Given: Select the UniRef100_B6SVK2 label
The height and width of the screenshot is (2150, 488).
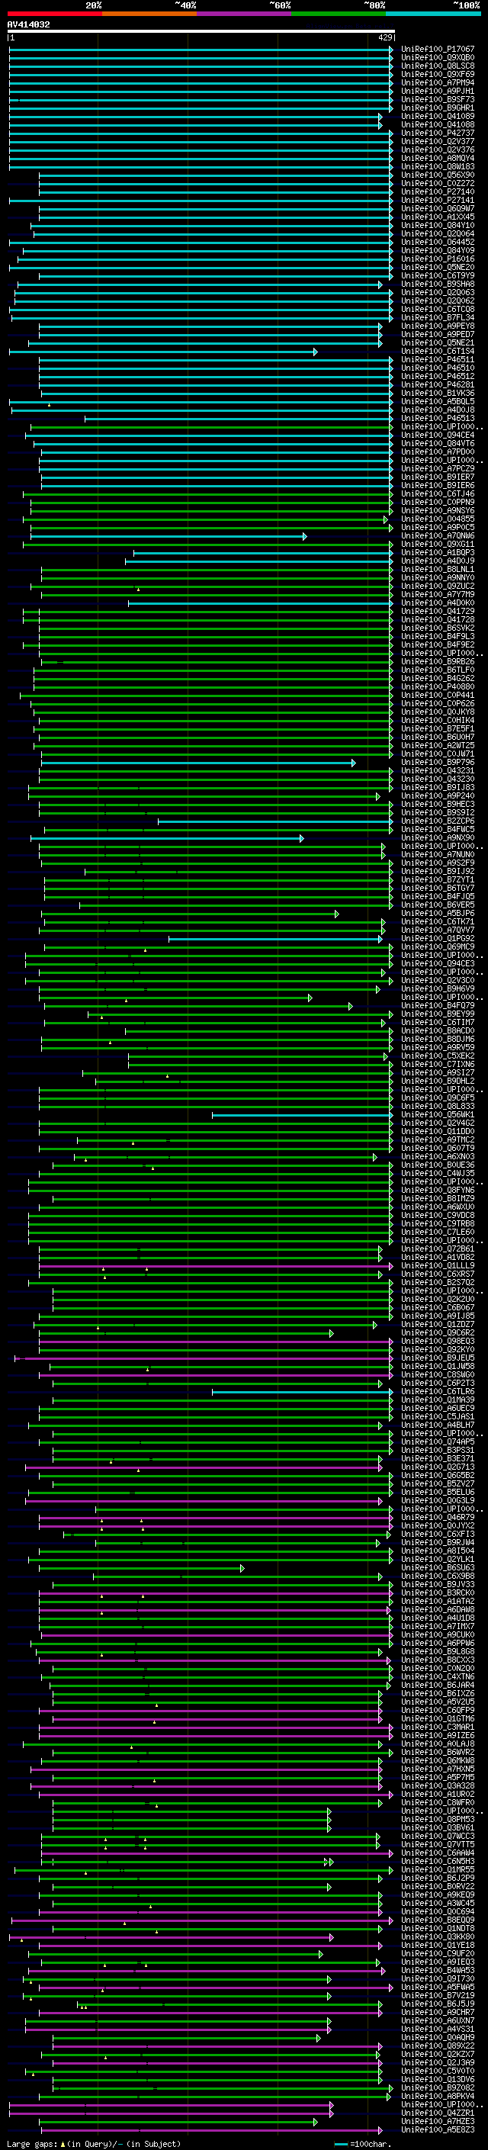Looking at the screenshot, I should coord(438,628).
